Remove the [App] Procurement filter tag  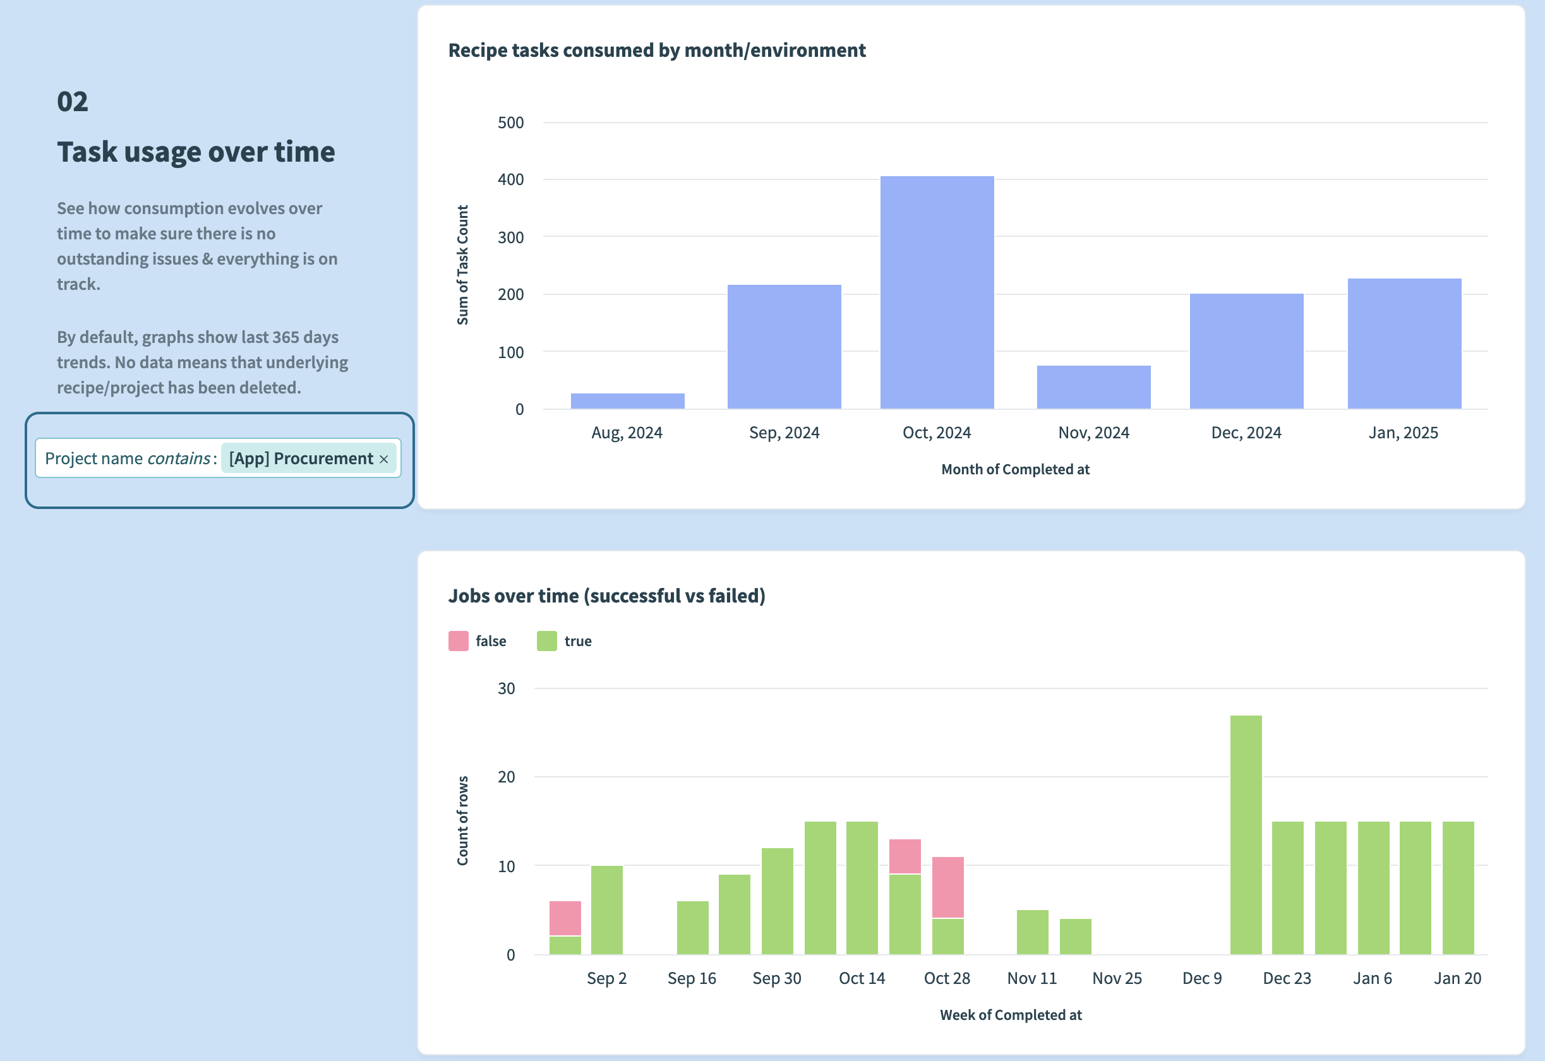(383, 459)
